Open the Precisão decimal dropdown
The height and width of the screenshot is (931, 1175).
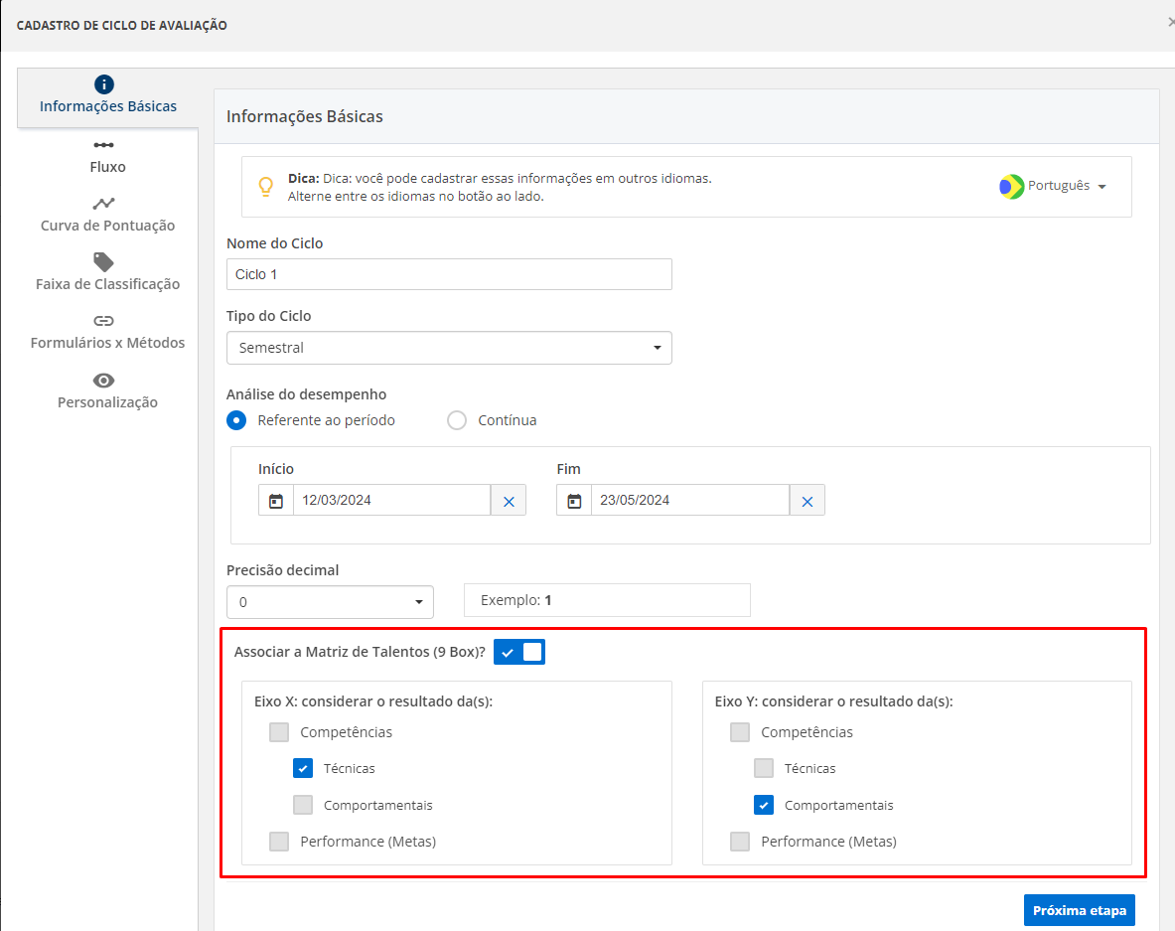[x=330, y=602]
